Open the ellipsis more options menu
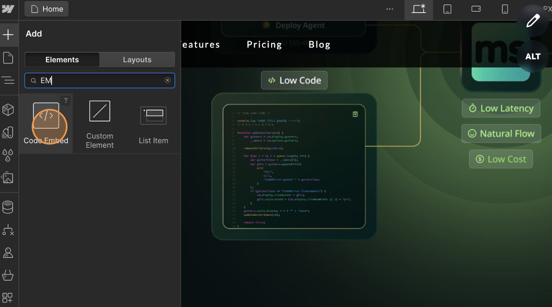 coord(390,9)
